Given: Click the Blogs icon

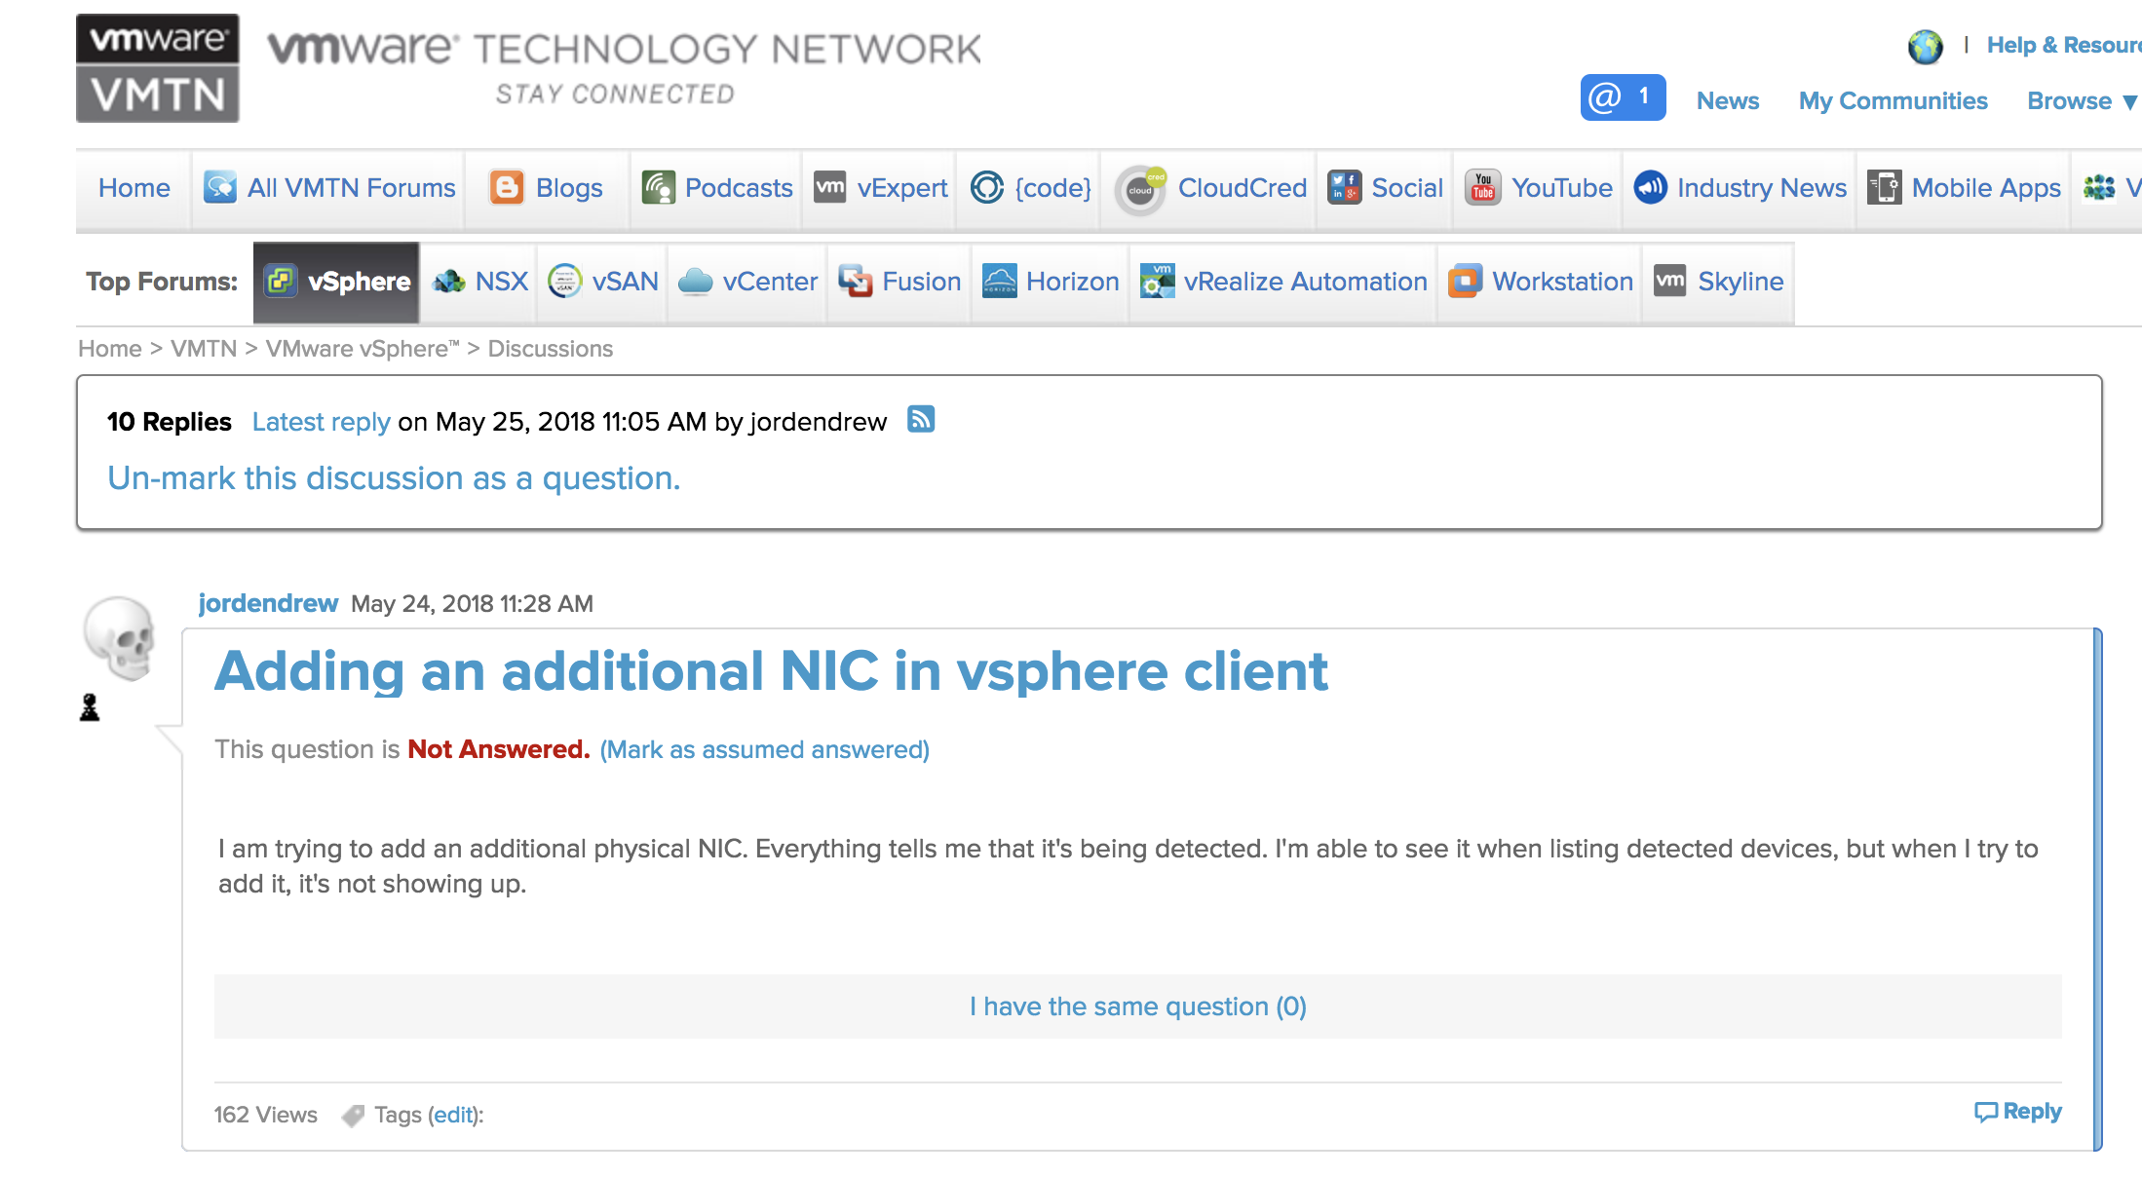Looking at the screenshot, I should (507, 187).
